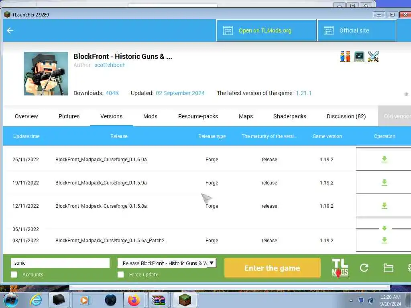Screen dimensions: 411x308
Task: Open the game folder icon
Action: (x=388, y=268)
